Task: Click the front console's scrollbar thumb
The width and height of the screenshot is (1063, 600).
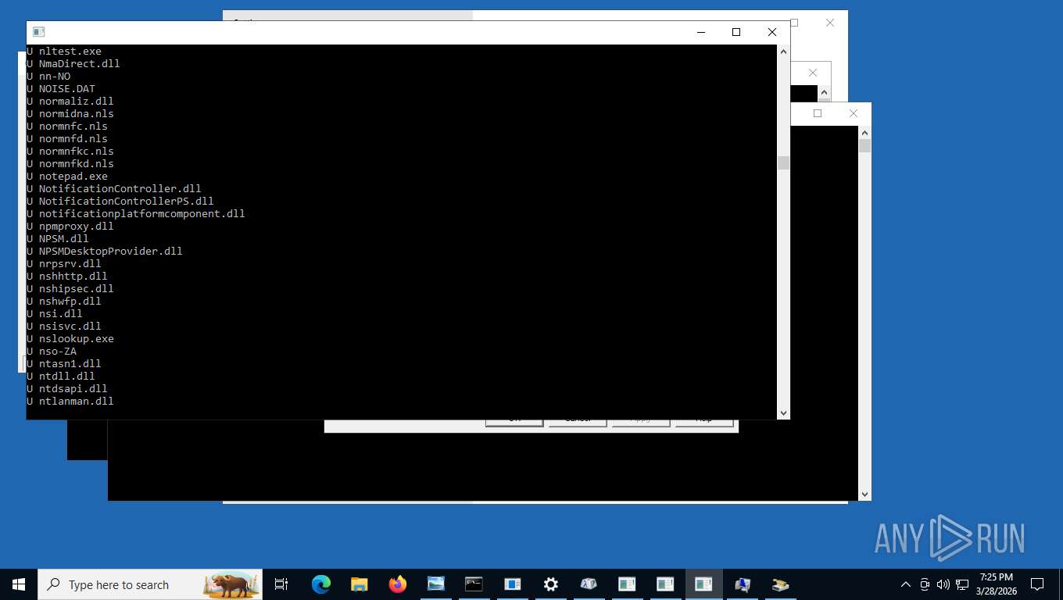Action: (783, 162)
